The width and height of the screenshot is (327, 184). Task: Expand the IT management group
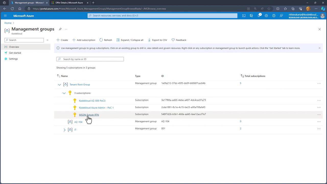(x=64, y=130)
